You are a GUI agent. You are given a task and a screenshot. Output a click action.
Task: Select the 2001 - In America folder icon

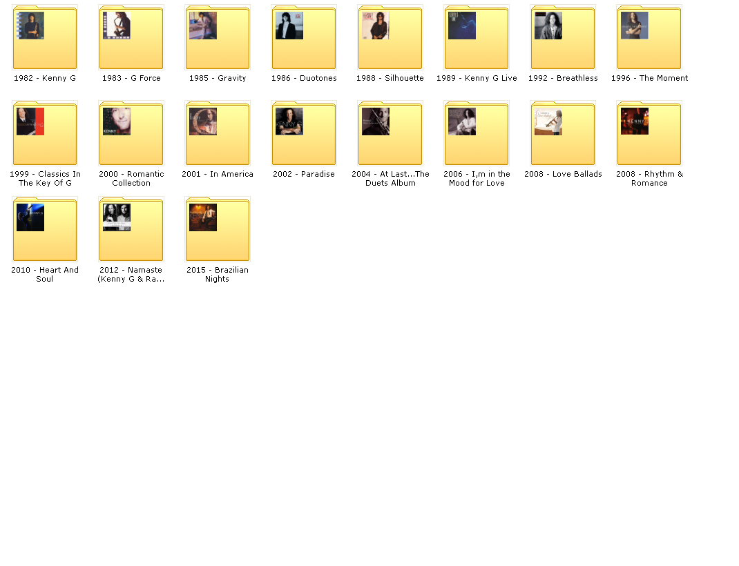point(218,133)
